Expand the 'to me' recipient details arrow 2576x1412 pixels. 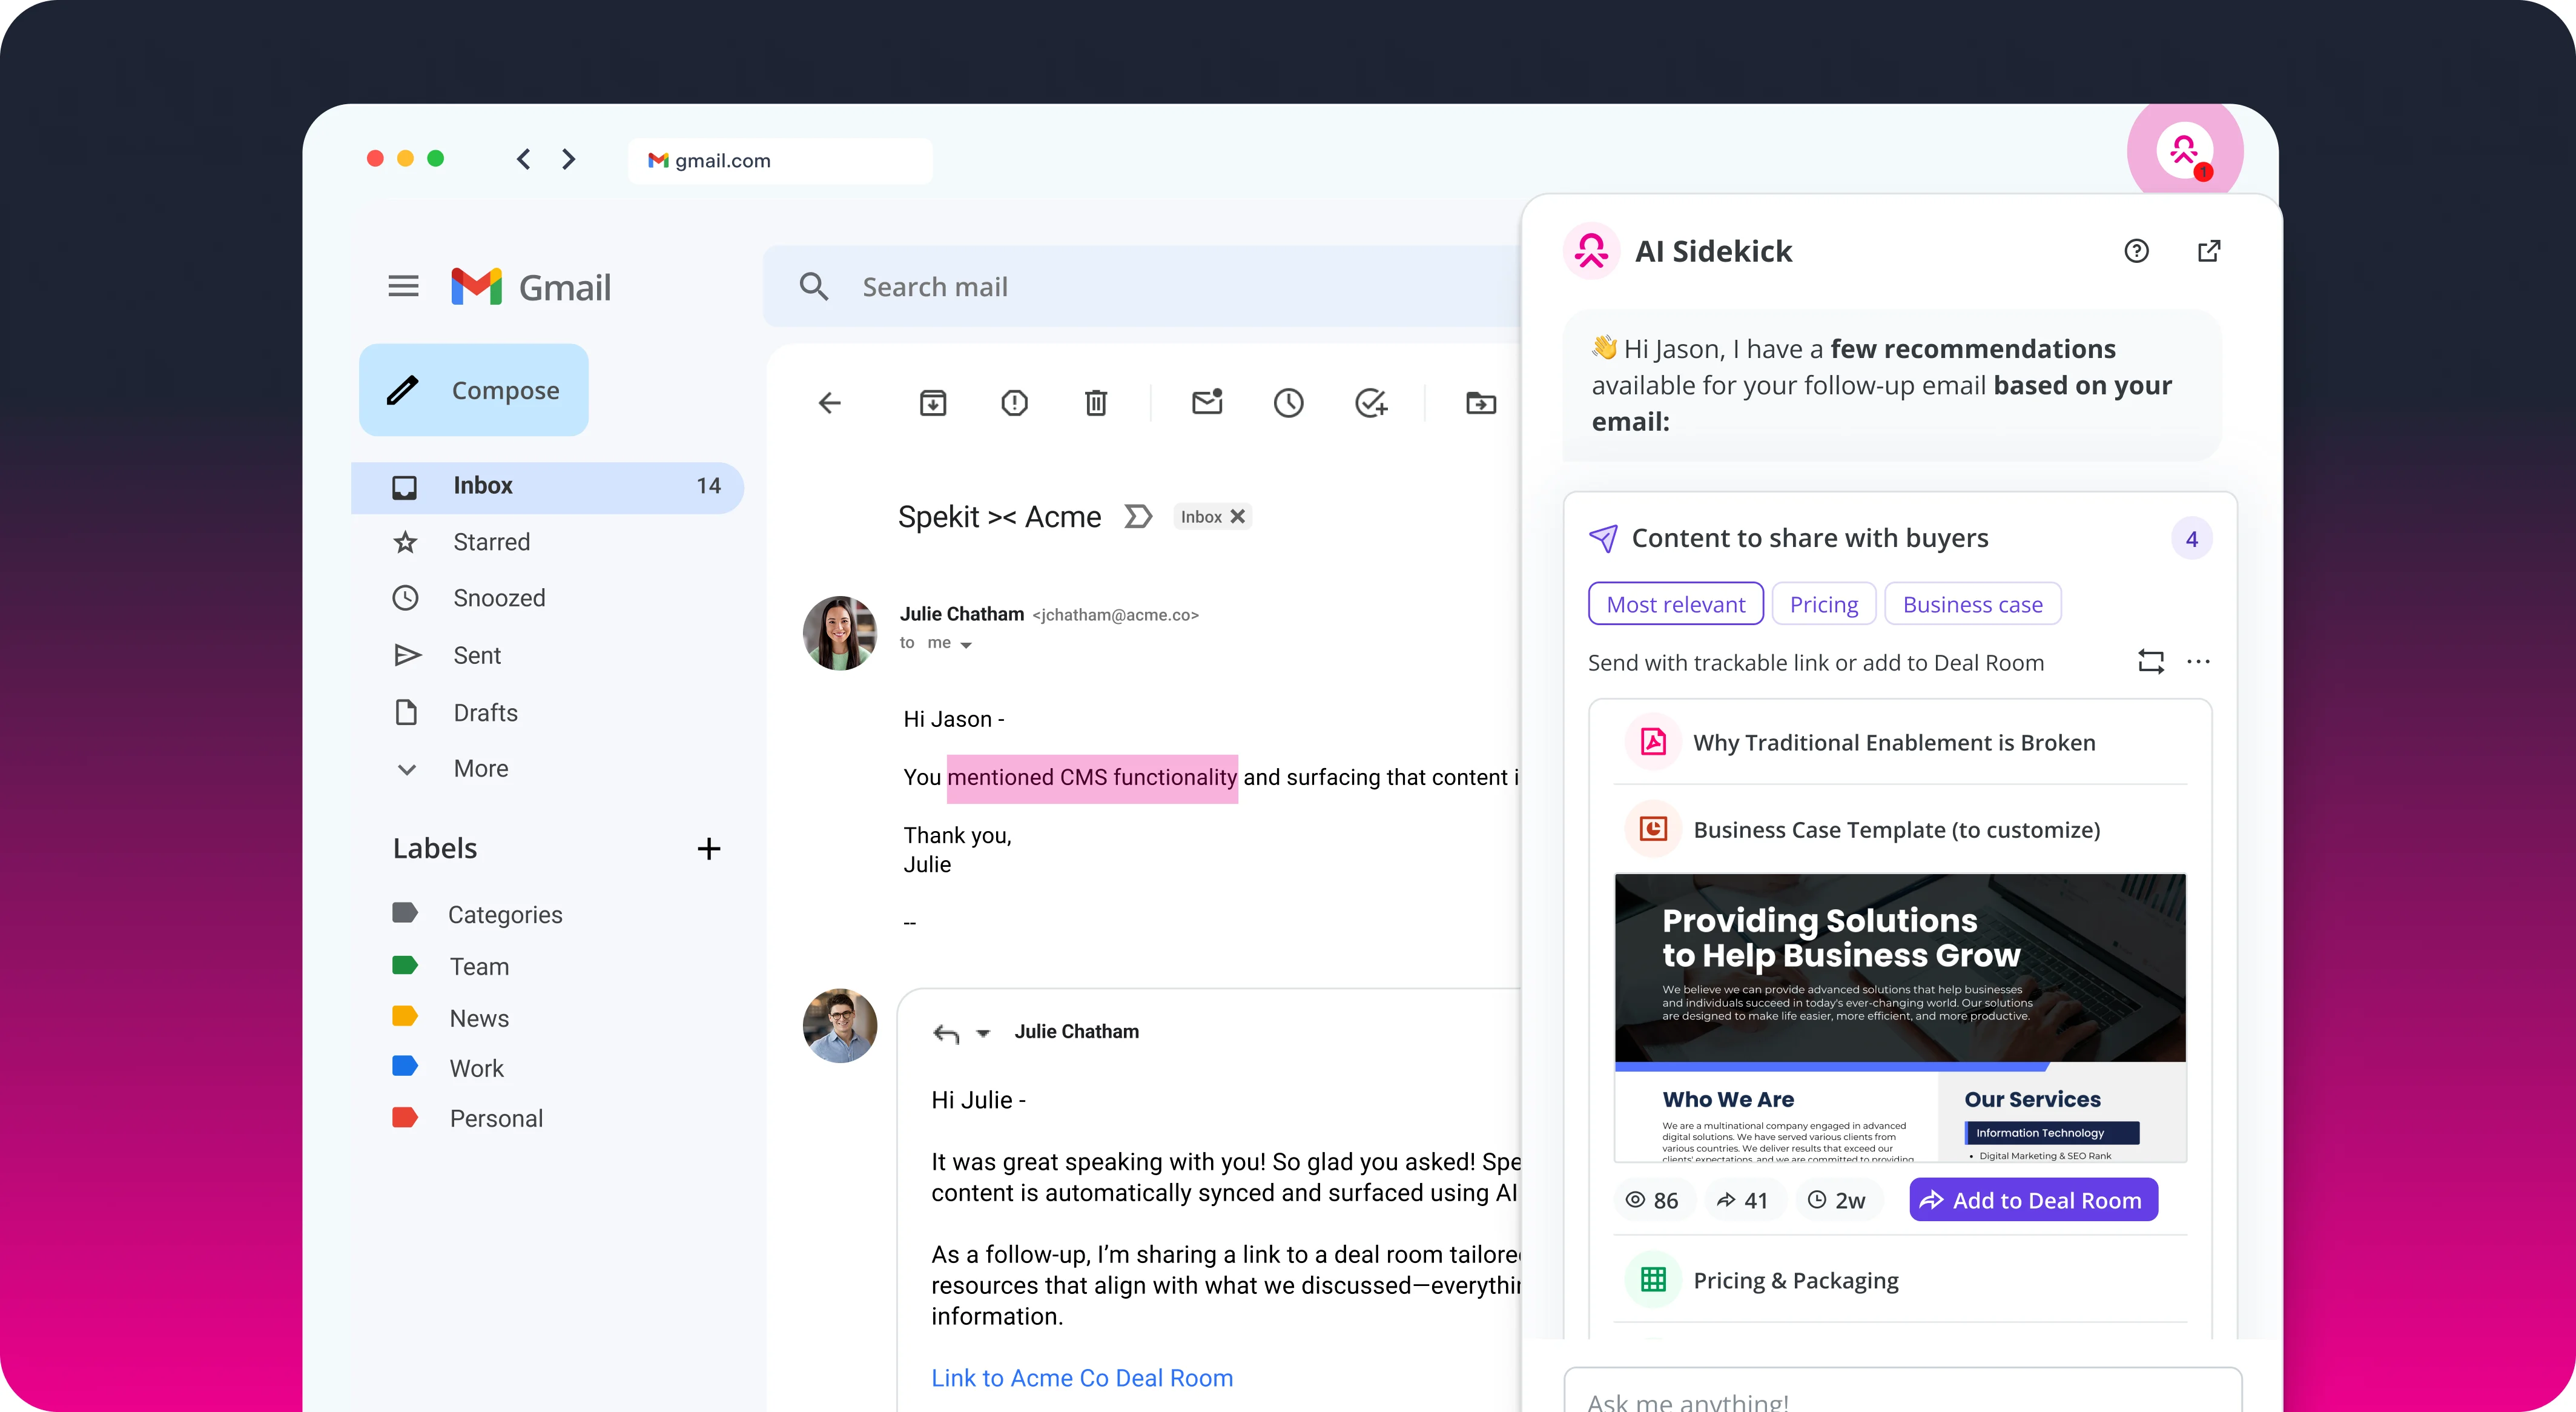[x=966, y=645]
